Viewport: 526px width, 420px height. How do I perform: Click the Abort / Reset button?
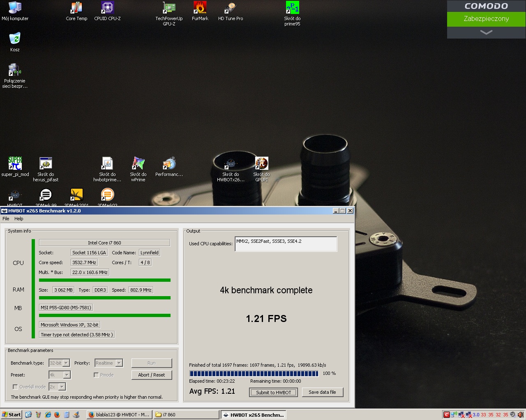(152, 375)
